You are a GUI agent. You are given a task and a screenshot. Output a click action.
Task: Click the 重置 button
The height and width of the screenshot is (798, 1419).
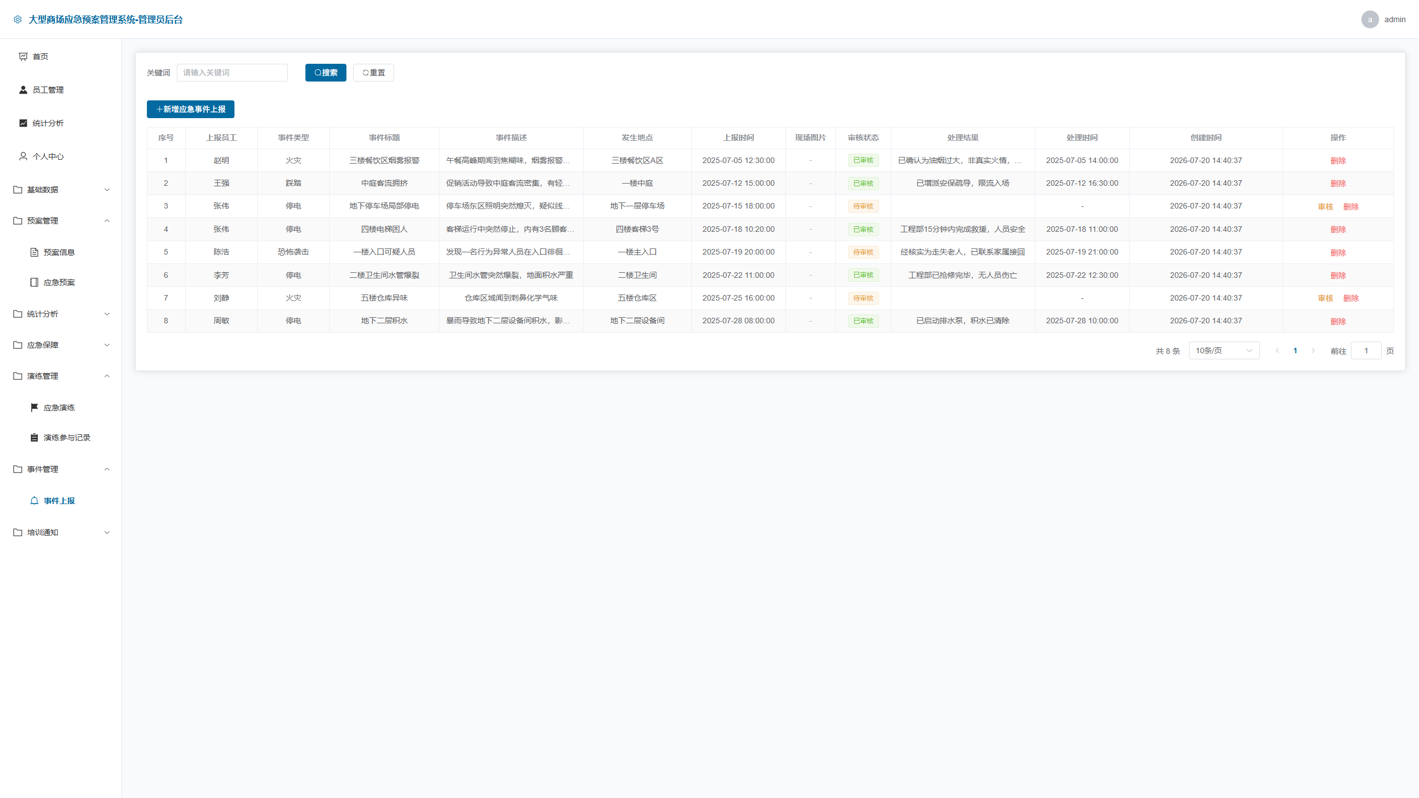tap(374, 73)
